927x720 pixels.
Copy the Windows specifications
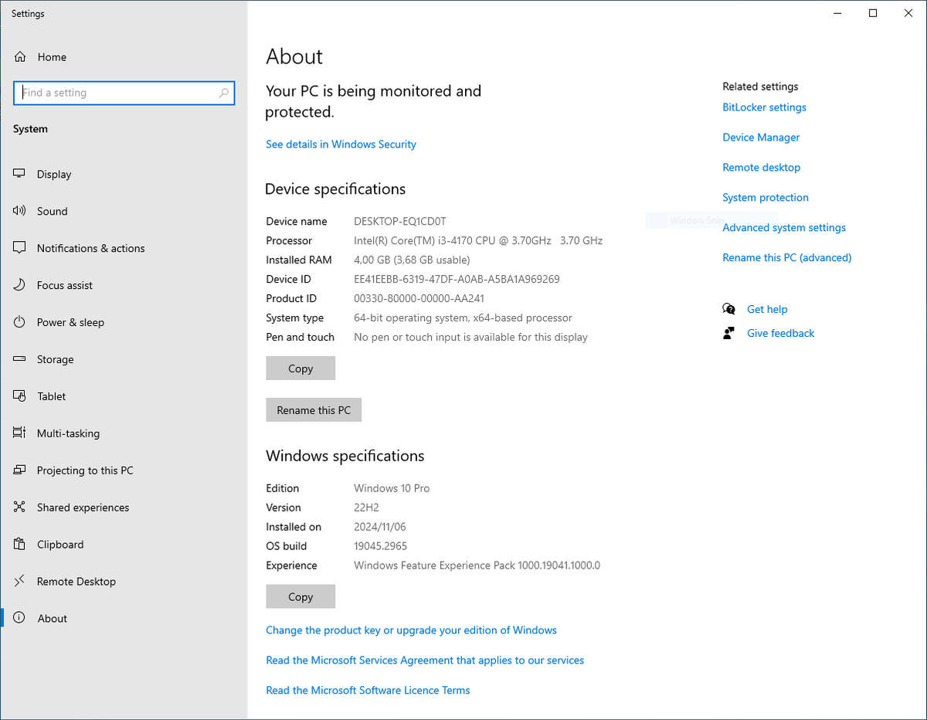[x=301, y=596]
